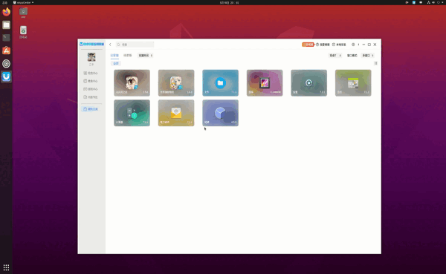Launch the olive-green desktop app card
446x274 pixels.
pyautogui.click(x=353, y=82)
